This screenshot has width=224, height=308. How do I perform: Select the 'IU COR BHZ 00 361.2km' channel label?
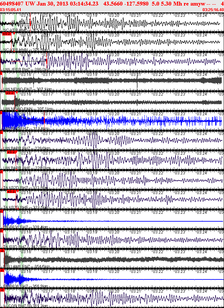(x=26, y=306)
